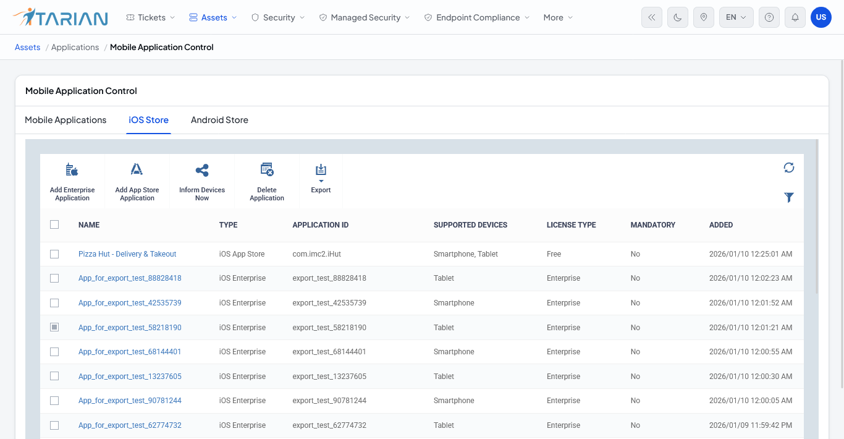Go to the Assets breadcrumb link
The width and height of the screenshot is (844, 439).
pyautogui.click(x=28, y=47)
